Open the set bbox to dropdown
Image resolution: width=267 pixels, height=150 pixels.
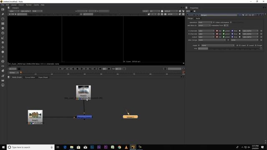[204, 25]
